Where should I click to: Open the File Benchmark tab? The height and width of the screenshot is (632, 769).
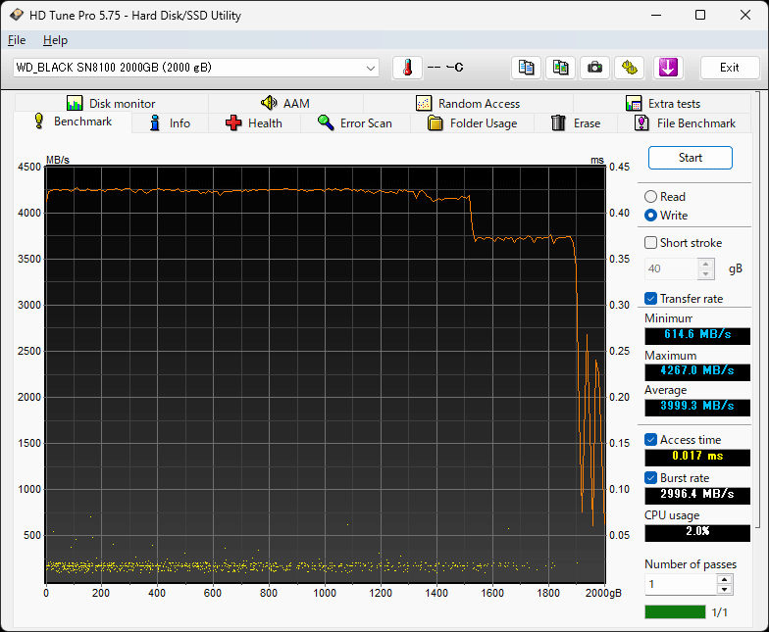click(x=685, y=123)
